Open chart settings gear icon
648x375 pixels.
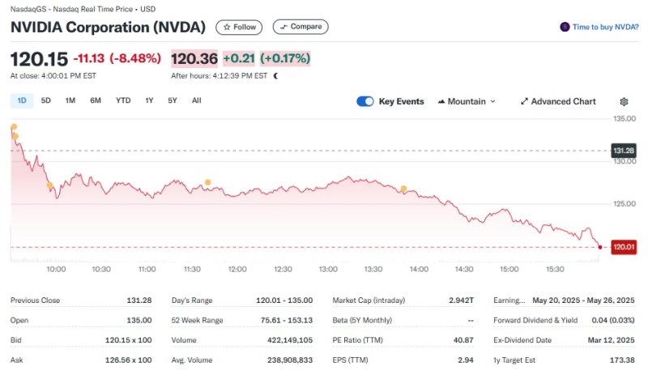click(624, 102)
